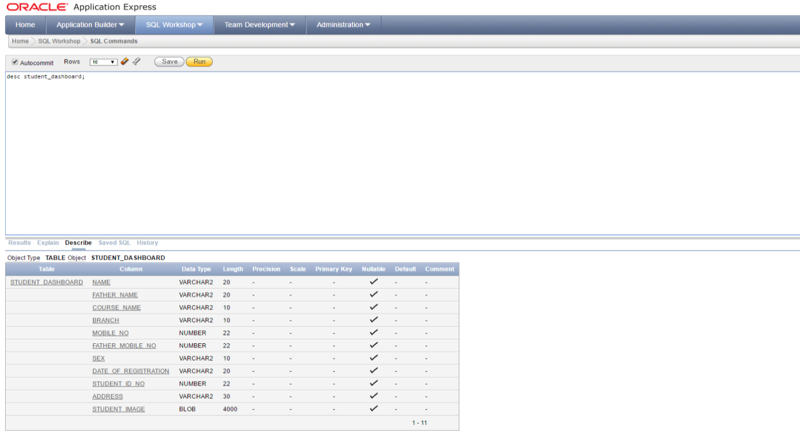Uncheck the Autocommit checkbox
The image size is (800, 431).
pos(15,62)
